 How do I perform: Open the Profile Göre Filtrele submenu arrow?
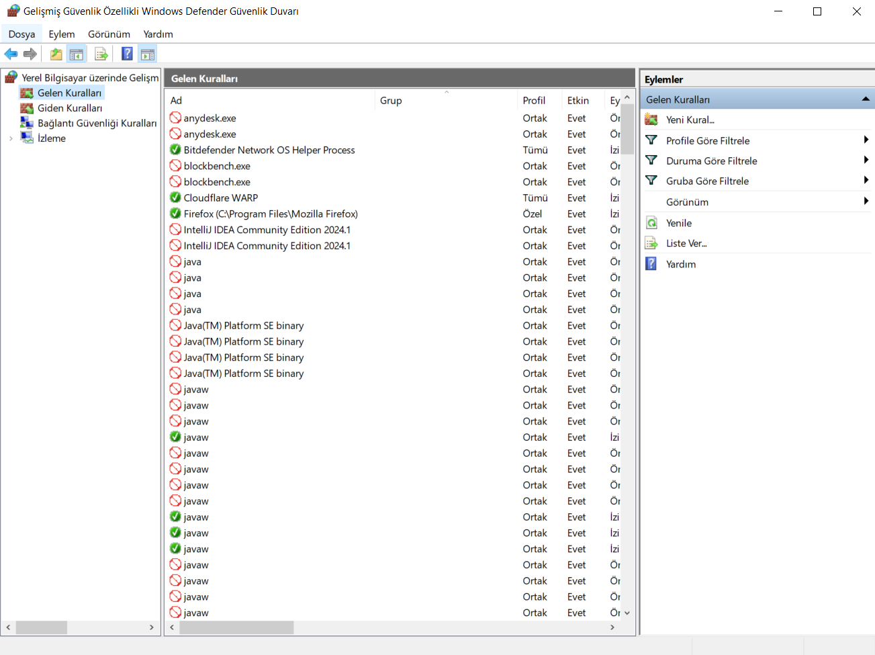pos(866,140)
